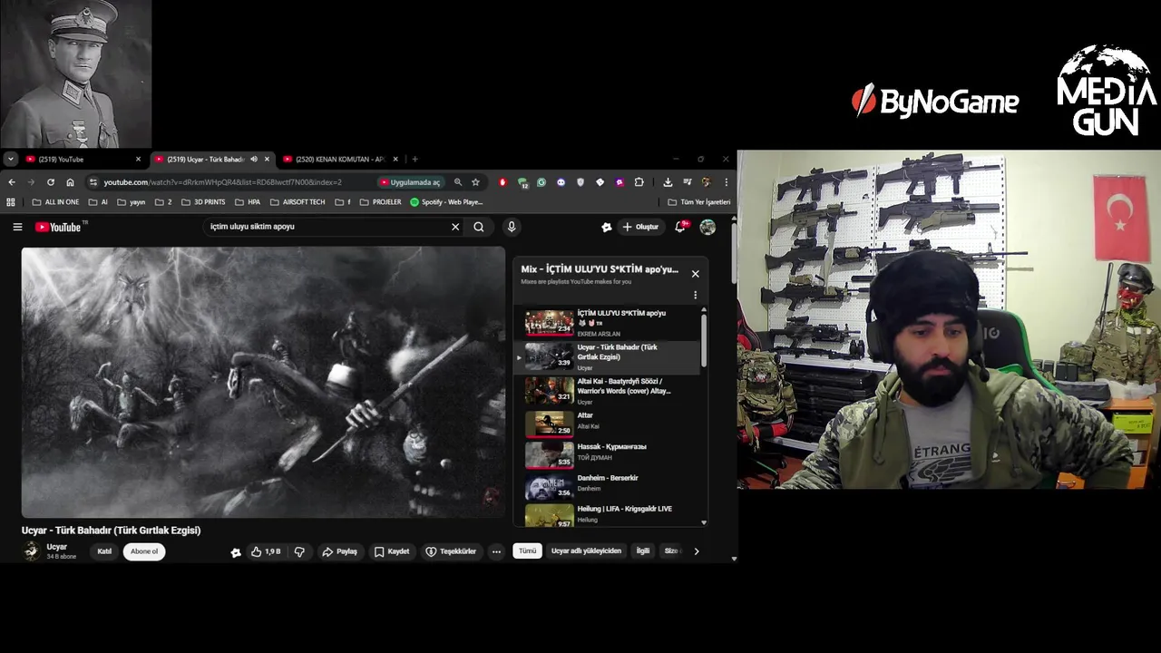Open PROJELER bookmark folder
The width and height of the screenshot is (1161, 653).
(380, 202)
